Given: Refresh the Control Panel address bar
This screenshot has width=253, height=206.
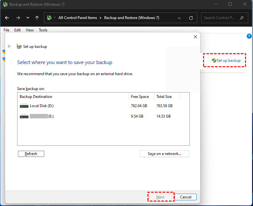Looking at the screenshot, I should 191,18.
